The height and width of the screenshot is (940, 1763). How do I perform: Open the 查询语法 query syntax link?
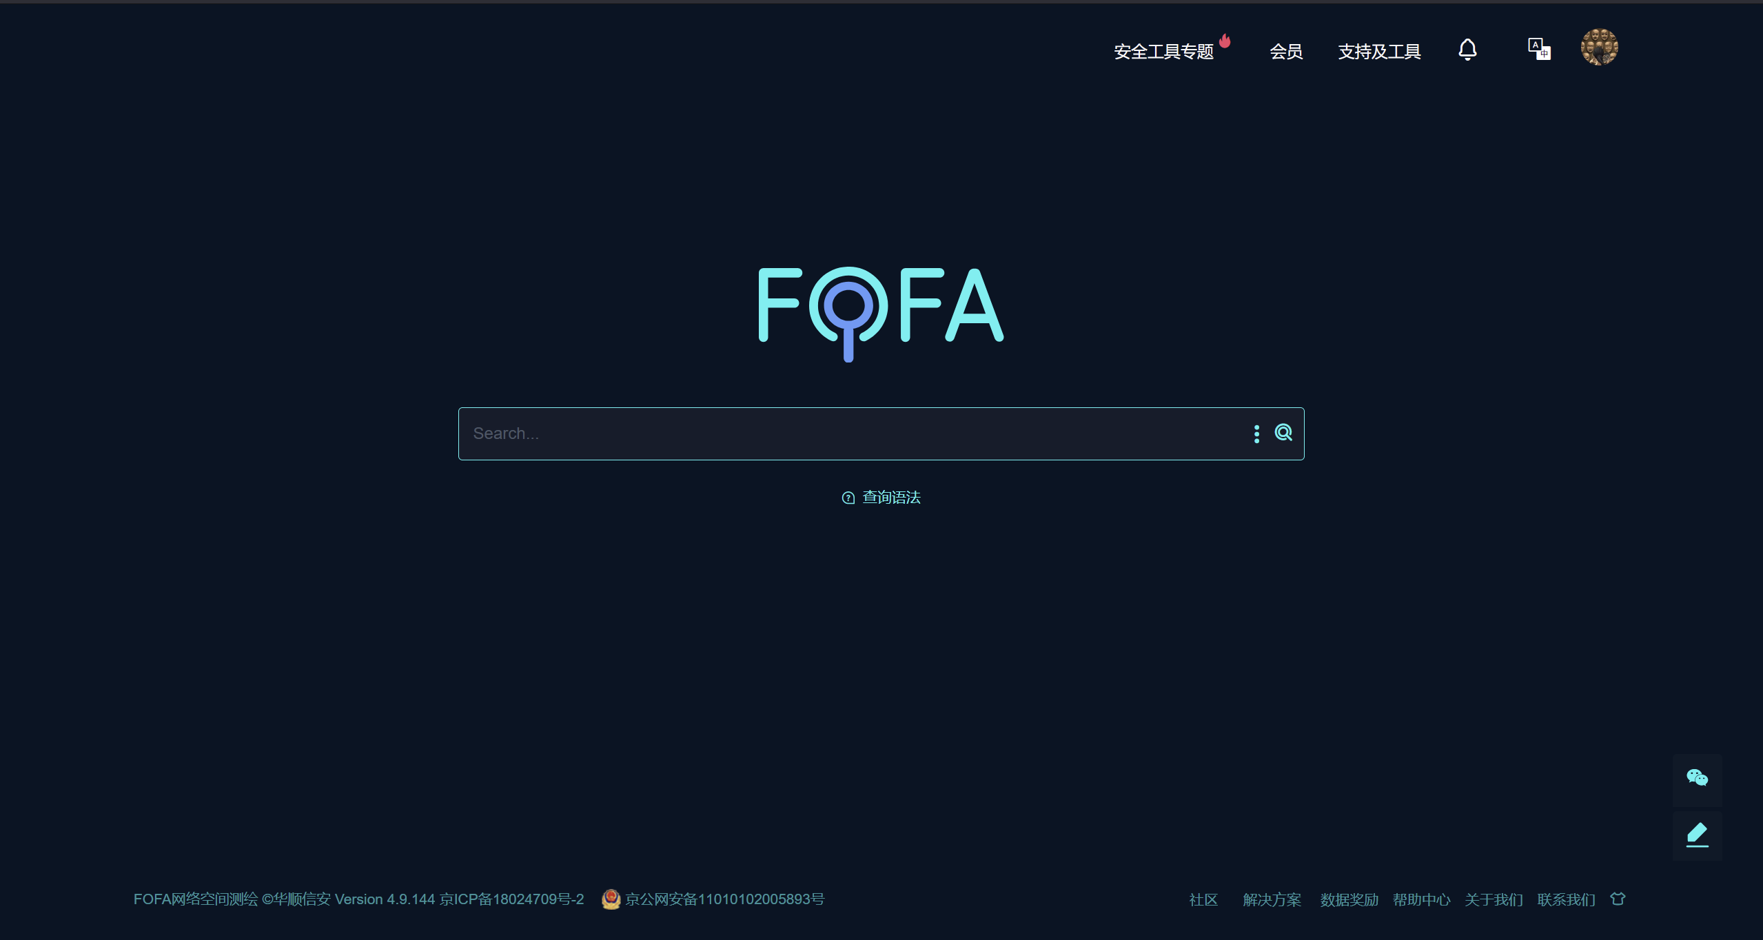coord(891,498)
